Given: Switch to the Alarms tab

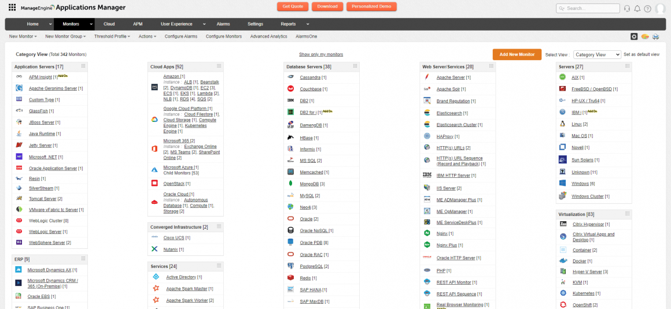Looking at the screenshot, I should (223, 24).
